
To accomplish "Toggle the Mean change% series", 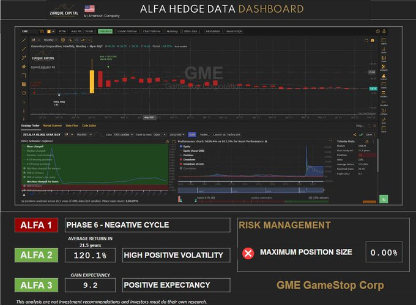I will 34,146.
